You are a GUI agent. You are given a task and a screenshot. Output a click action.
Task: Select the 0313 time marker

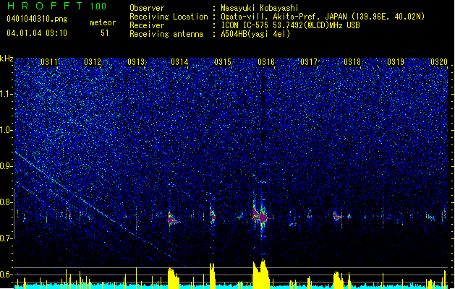136,61
